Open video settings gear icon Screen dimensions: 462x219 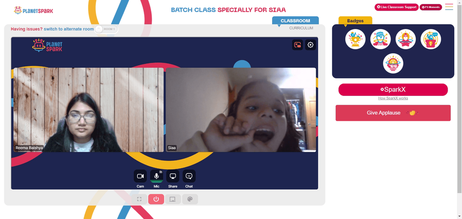click(310, 45)
